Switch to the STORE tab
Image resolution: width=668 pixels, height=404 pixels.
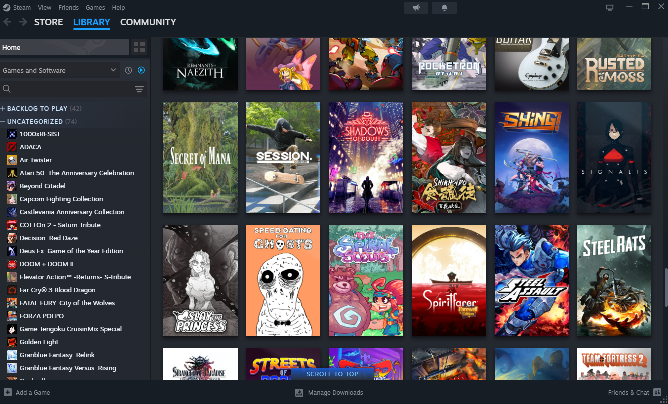pyautogui.click(x=49, y=22)
